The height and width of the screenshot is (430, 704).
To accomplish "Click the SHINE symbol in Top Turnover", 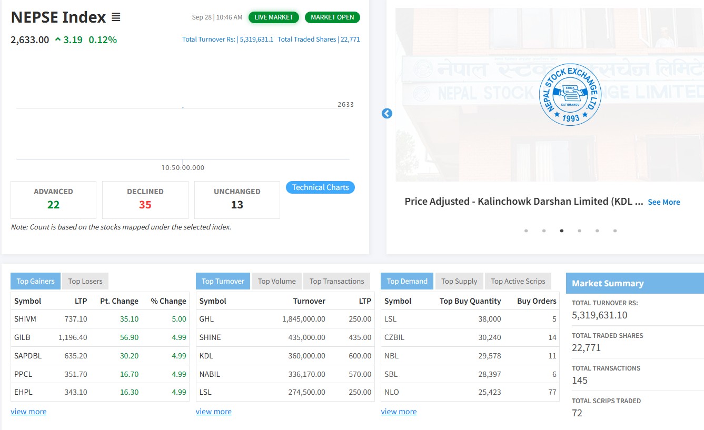I will (210, 337).
